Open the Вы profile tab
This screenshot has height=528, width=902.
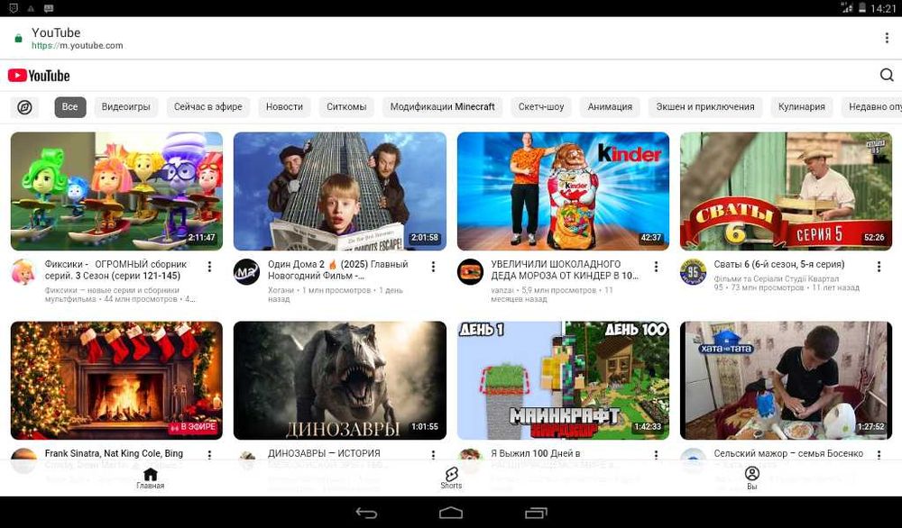752,478
